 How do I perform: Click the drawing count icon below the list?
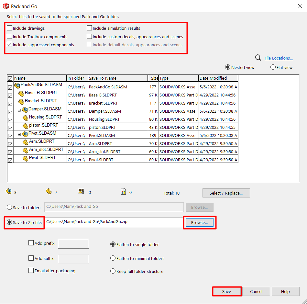[81, 191]
